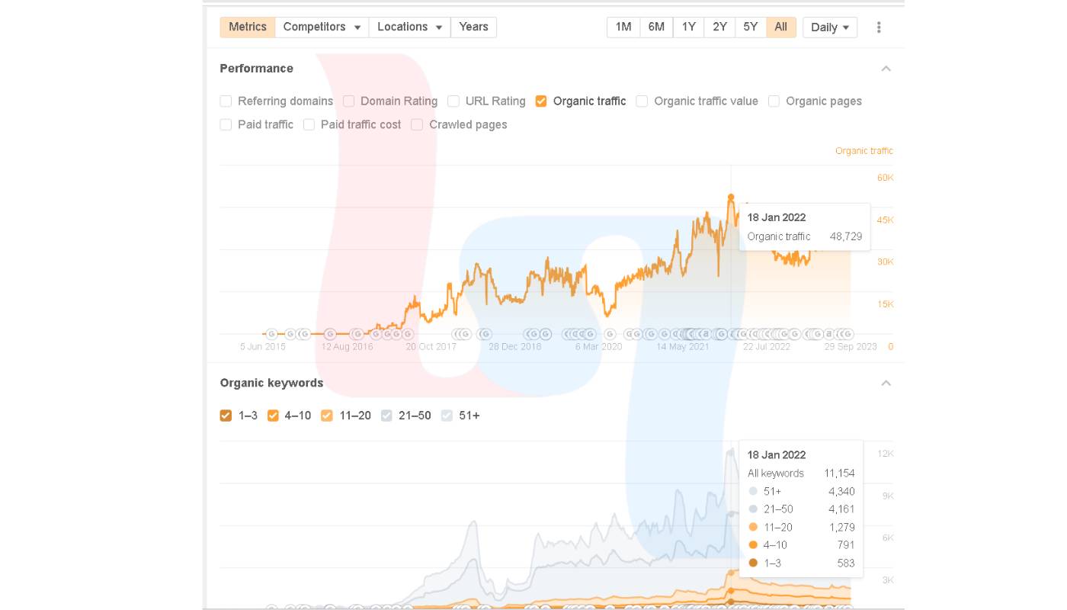Open the Locations dropdown
The height and width of the screenshot is (610, 1067).
tap(409, 27)
